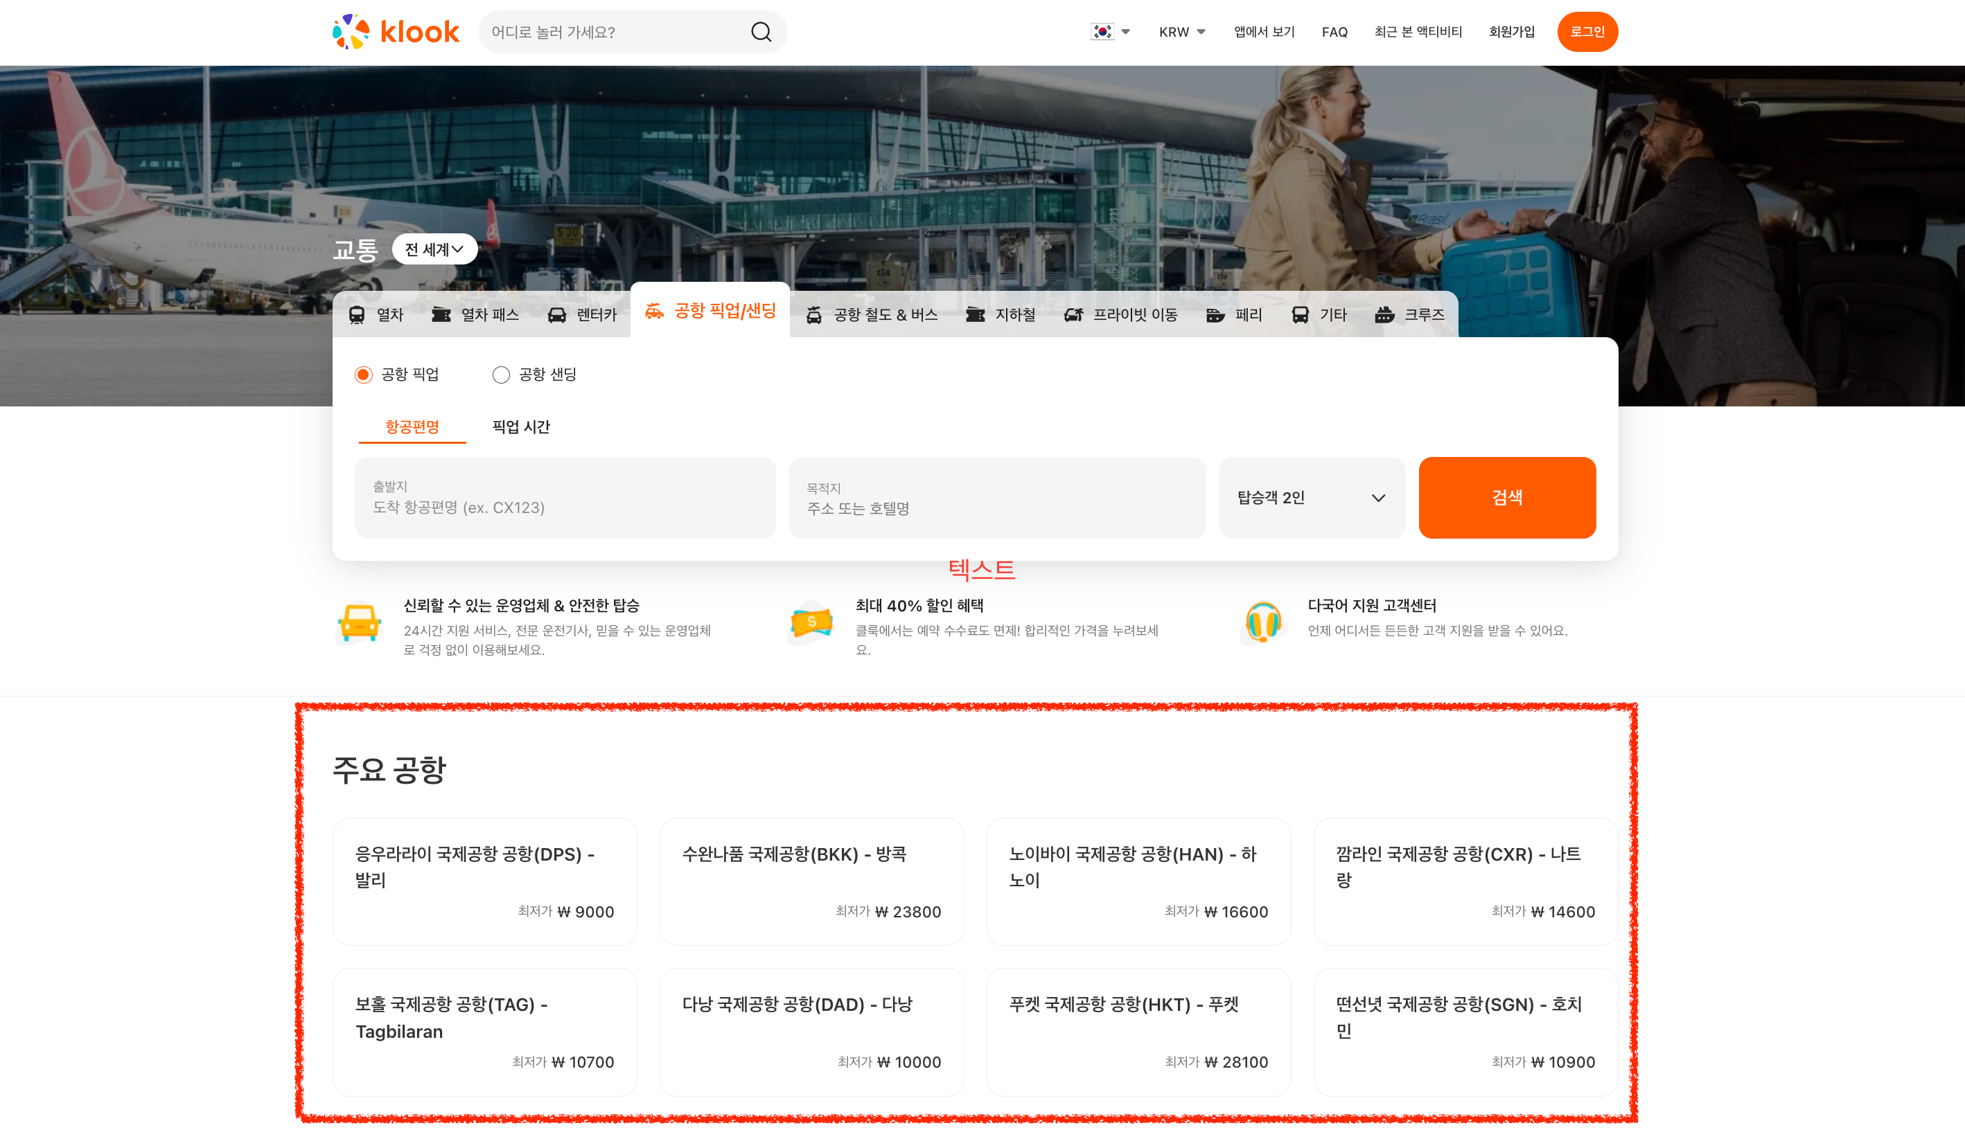Click the 교통 page title
This screenshot has width=1965, height=1141.
coord(355,250)
